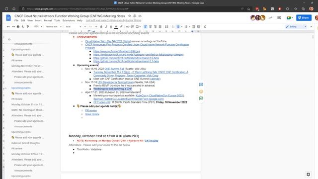Toggle italic formatting
The height and width of the screenshot is (179, 318).
coord(106,26)
